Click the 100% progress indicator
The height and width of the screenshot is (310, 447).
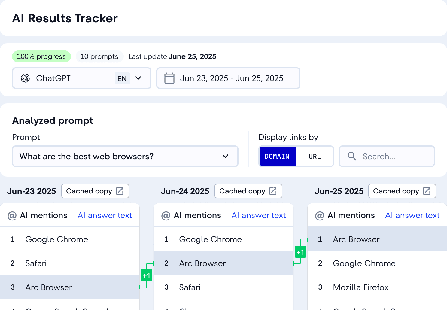tap(41, 56)
